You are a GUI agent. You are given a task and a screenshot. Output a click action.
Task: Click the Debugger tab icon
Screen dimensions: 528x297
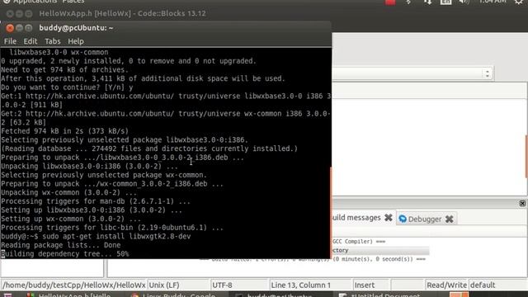point(403,219)
